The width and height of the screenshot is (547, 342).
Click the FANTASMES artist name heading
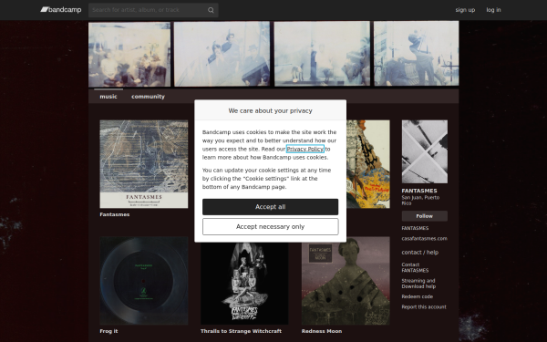pos(419,191)
